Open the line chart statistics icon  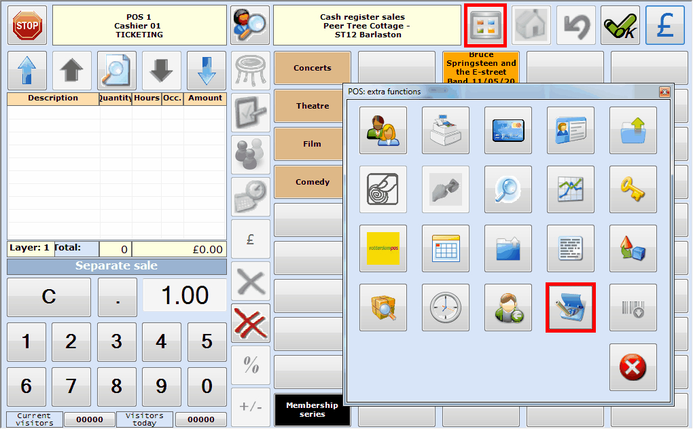tap(571, 189)
